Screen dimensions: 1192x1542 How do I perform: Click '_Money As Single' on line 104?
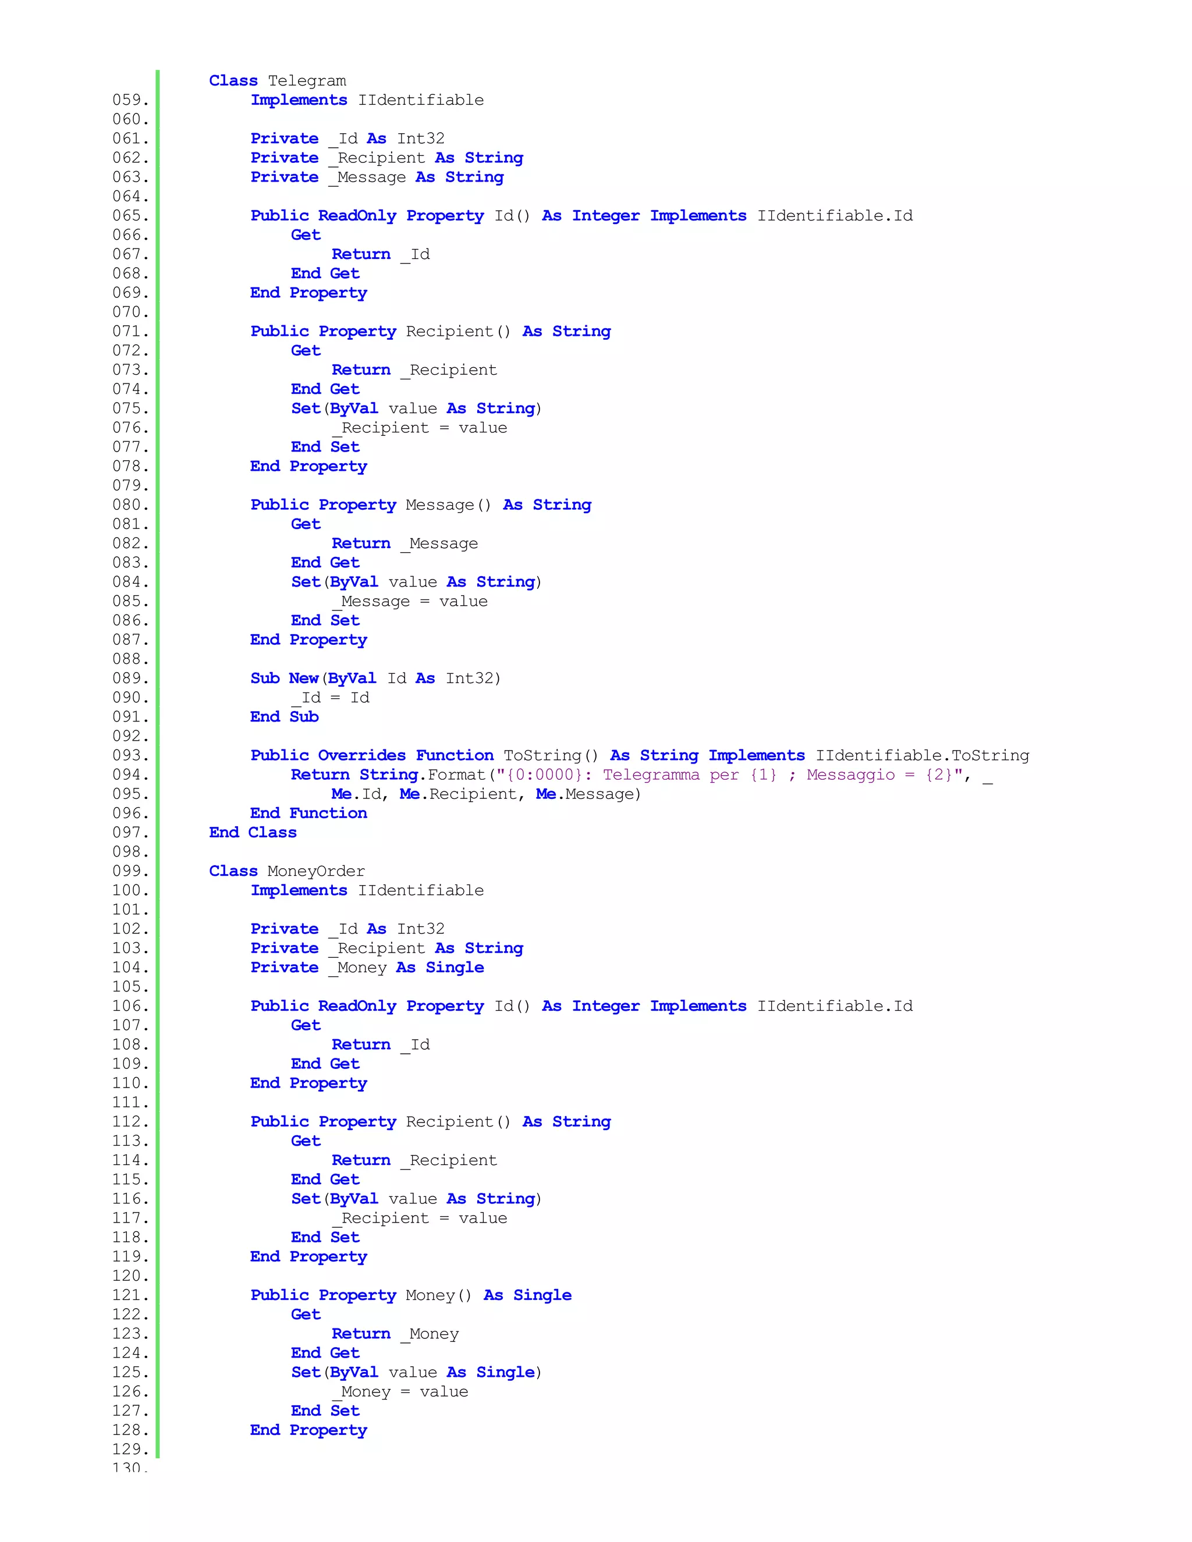pos(407,968)
